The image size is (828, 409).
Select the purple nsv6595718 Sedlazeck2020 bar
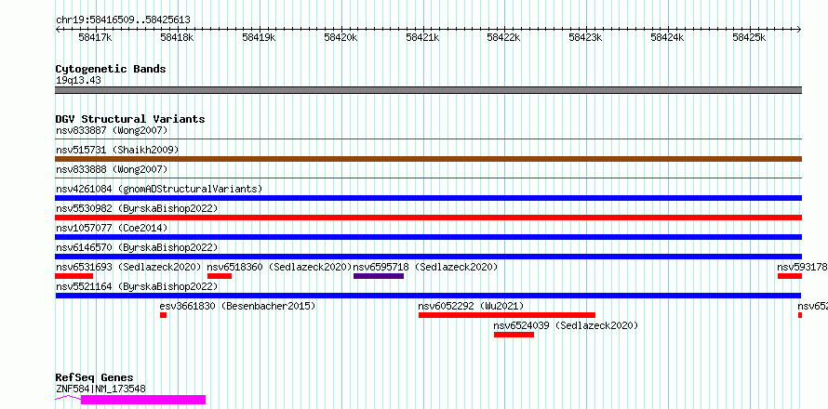coord(379,276)
